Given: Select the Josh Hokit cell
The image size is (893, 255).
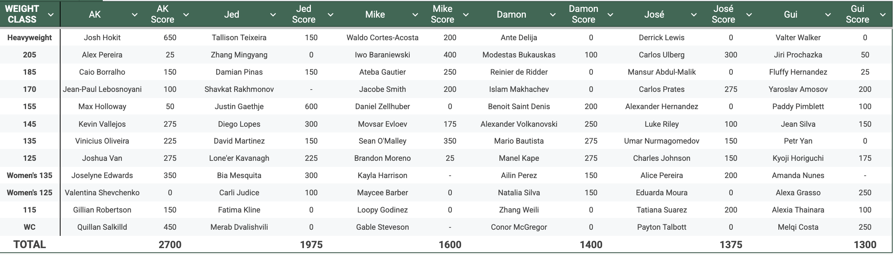Looking at the screenshot, I should click(x=102, y=38).
